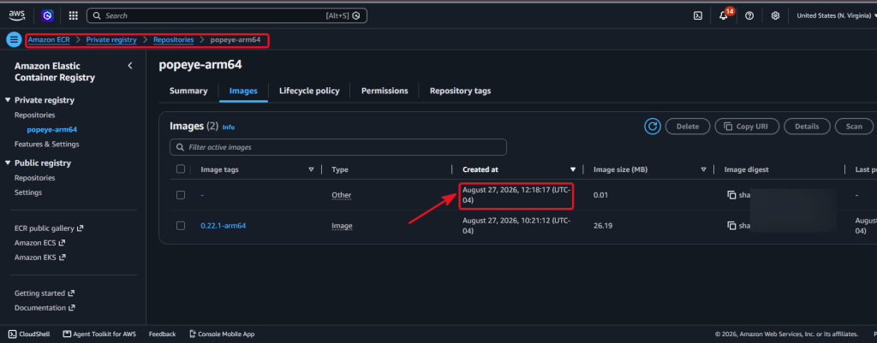Viewport: 877px width, 343px height.
Task: Click the search magnifier in Filter active images
Action: coord(180,147)
